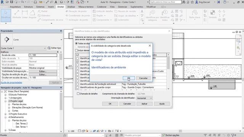Select the Elevação de ponto tool
Image resolution: width=244 pixels, height=137 pixels.
tap(76, 11)
